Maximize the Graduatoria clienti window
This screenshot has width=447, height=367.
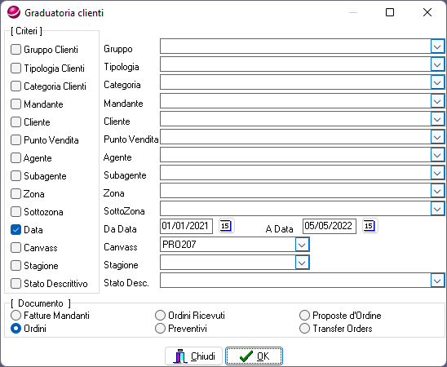pyautogui.click(x=390, y=12)
